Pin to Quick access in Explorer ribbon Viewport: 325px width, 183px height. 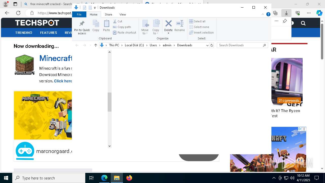click(82, 27)
